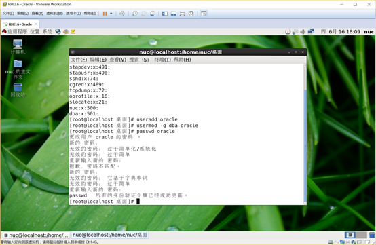The height and width of the screenshot is (245, 376).
Task: Launch the web browser globe icon in GNOME panel
Action: point(58,32)
